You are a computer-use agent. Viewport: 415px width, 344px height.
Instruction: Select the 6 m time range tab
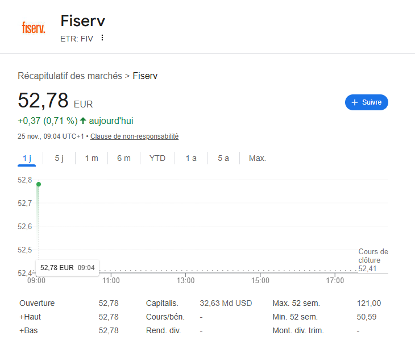tap(123, 158)
